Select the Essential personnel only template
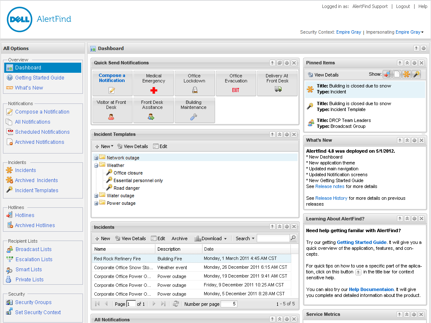Image resolution: width=431 pixels, height=323 pixels. [138, 180]
